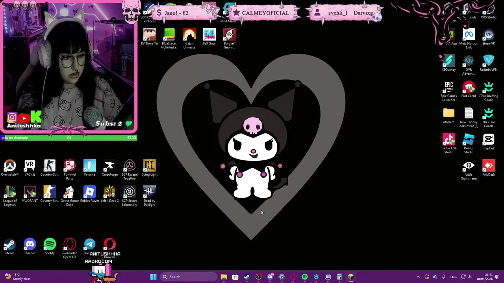Open the Calculator taskbar icon

339,277
